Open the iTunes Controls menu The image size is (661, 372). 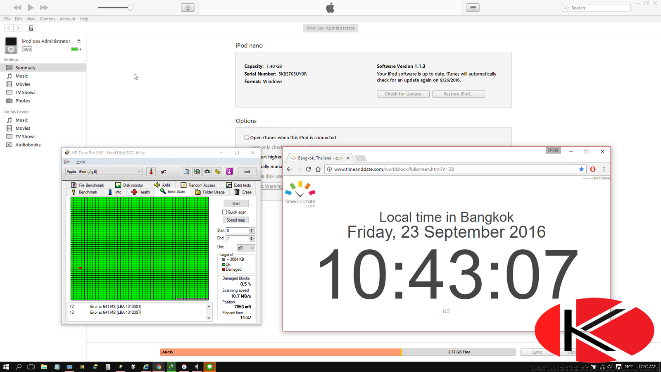tap(48, 19)
